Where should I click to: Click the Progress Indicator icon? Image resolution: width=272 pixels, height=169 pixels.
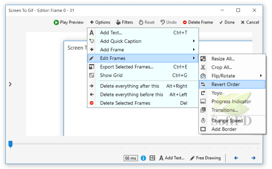tap(203, 101)
